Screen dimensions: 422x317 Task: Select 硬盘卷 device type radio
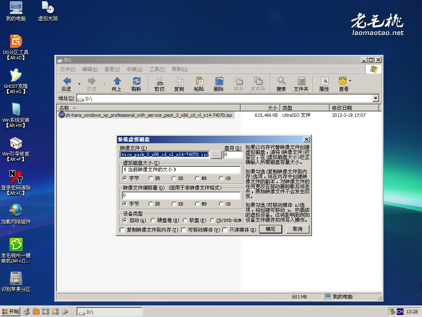tap(153, 220)
